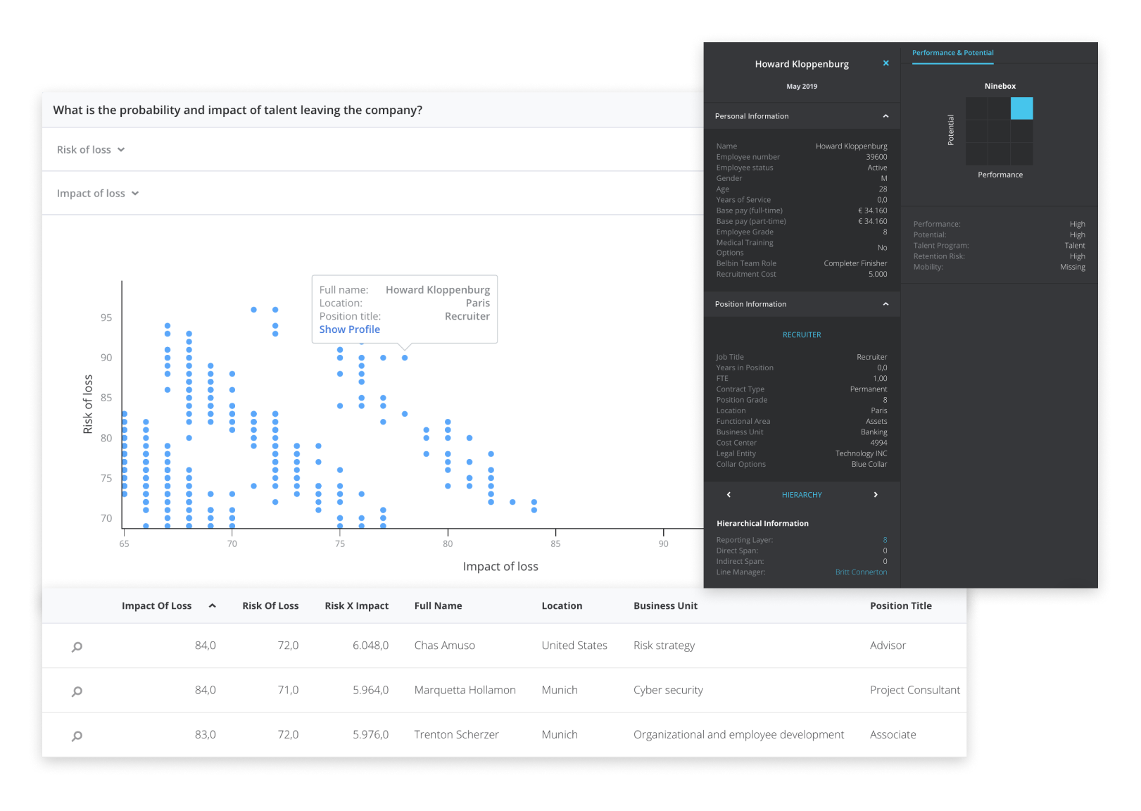Click the Reporting Layer value 8
Screen dimensions: 1141x811
tap(885, 540)
